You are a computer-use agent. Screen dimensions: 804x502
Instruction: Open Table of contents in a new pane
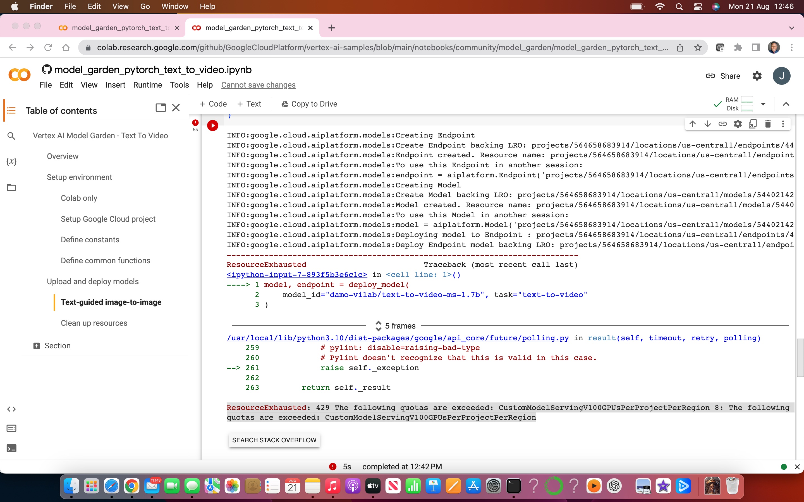pos(161,108)
